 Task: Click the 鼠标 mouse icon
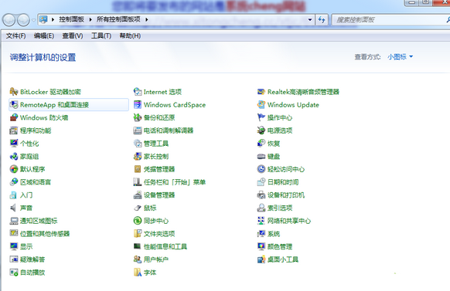coord(138,208)
